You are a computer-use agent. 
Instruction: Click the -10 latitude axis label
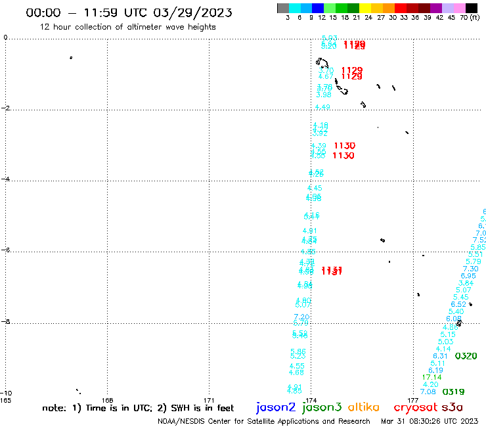[x=6, y=393]
